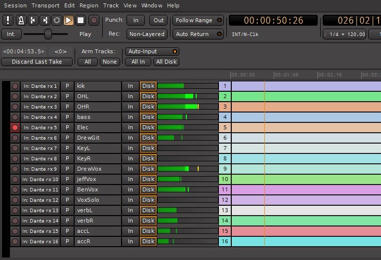The width and height of the screenshot is (381, 260).
Task: Open the Window menu
Action: (152, 5)
